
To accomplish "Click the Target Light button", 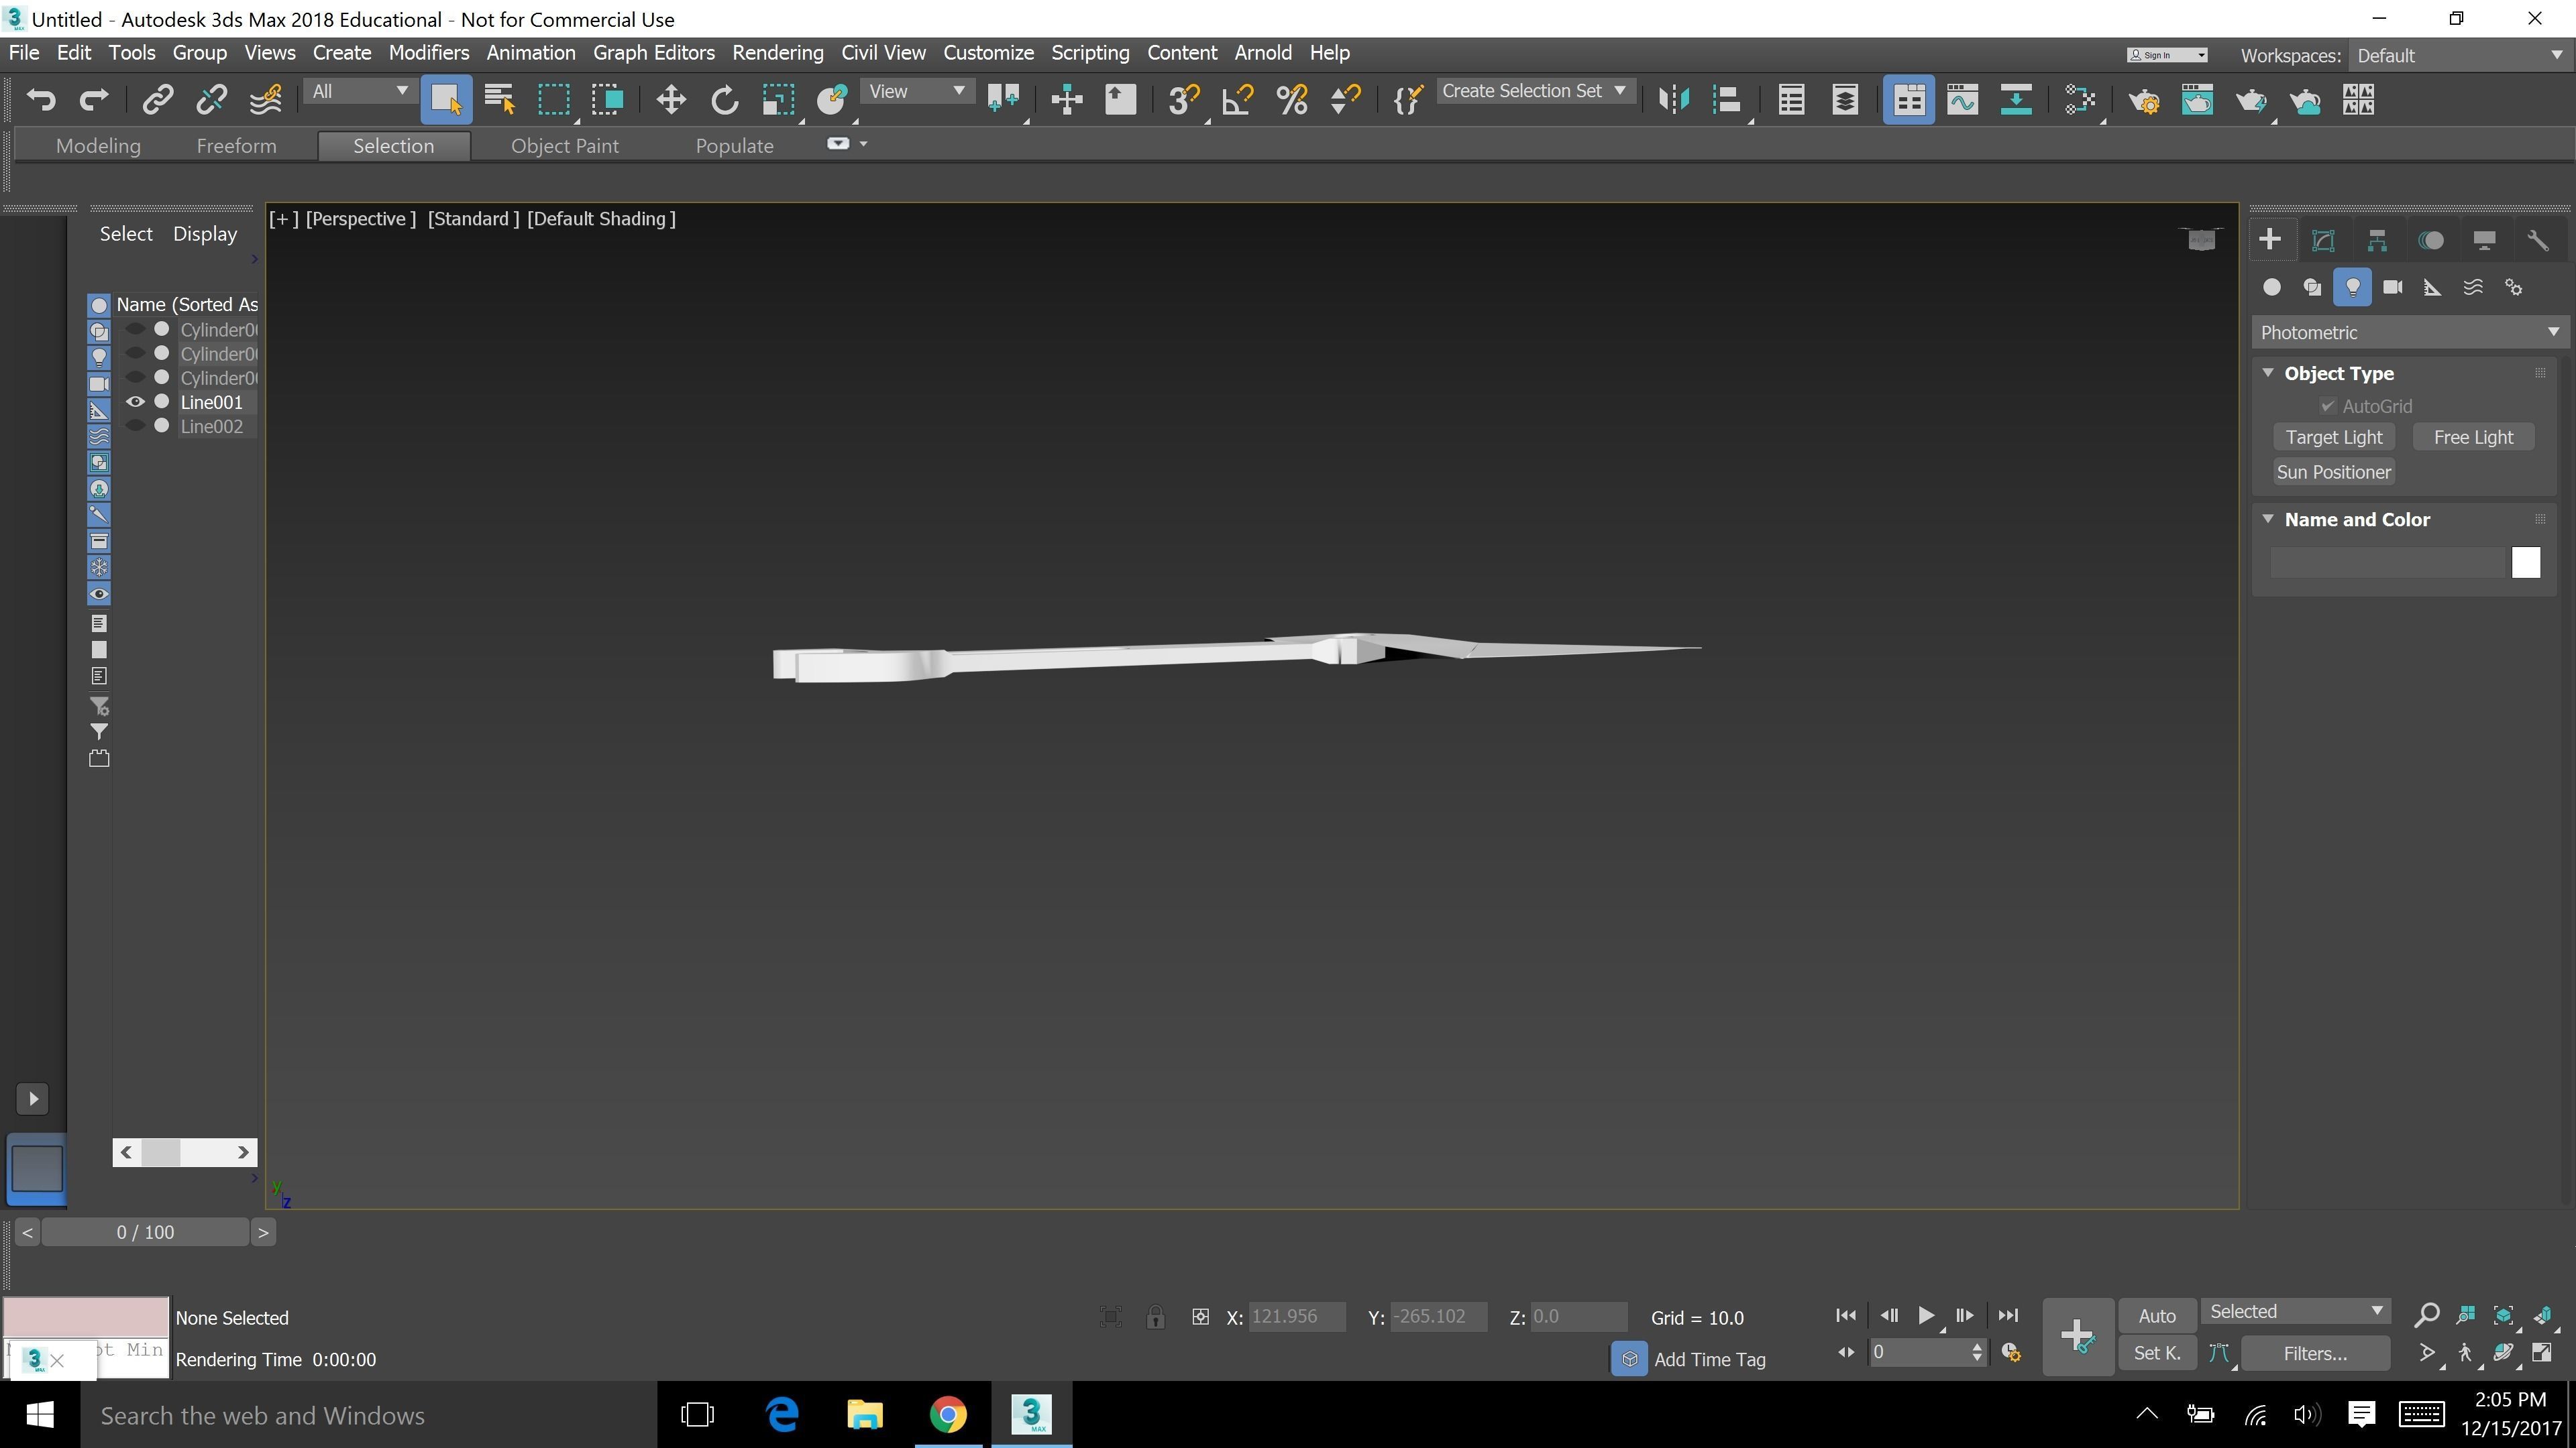I will tap(2333, 436).
